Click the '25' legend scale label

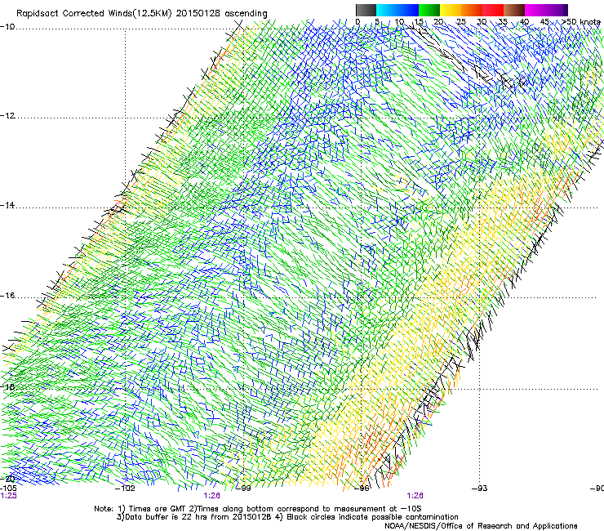pos(461,21)
